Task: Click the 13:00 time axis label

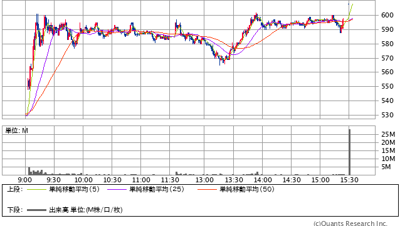Action: coord(204,180)
